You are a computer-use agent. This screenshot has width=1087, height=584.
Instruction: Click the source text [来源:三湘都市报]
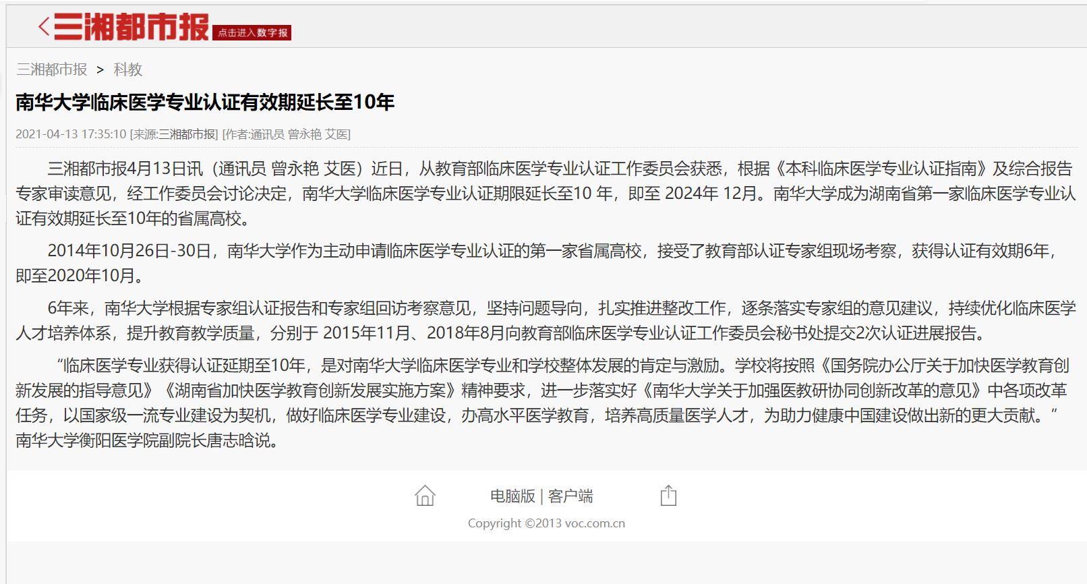(x=174, y=134)
